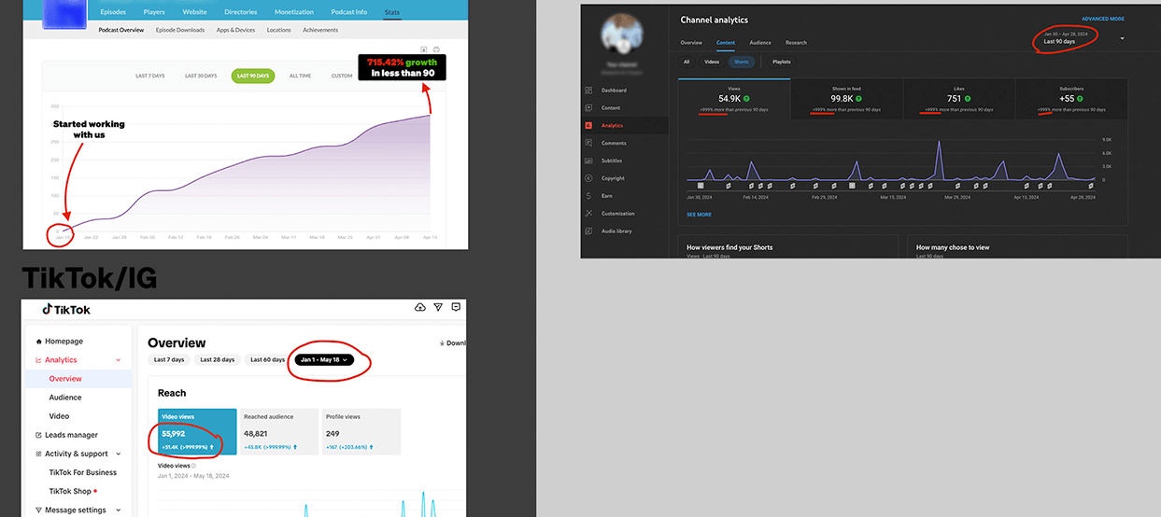Screen dimensions: 1161x517
Task: Click the Comments icon in YouTube sidebar
Action: point(588,143)
